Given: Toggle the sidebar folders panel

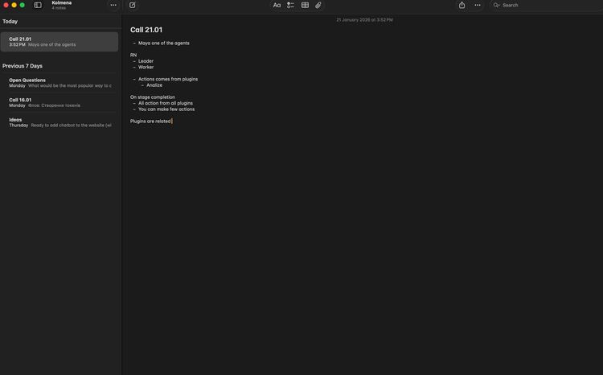Looking at the screenshot, I should (38, 5).
